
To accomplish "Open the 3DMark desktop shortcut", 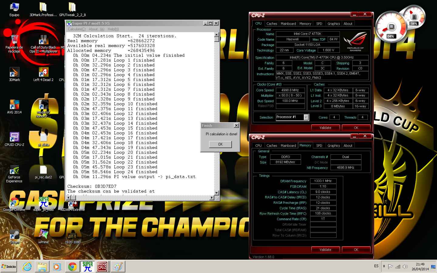I will (14, 74).
